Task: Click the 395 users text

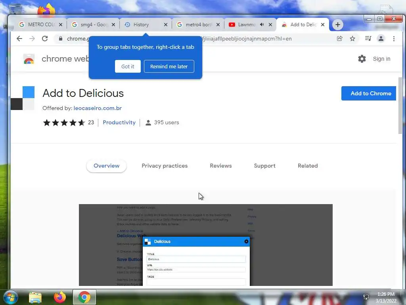Action: pos(167,122)
